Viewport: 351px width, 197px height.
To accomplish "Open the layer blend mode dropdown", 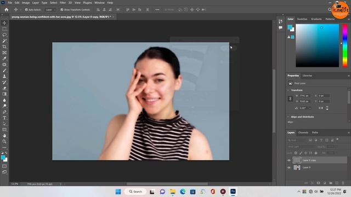I will (301, 147).
